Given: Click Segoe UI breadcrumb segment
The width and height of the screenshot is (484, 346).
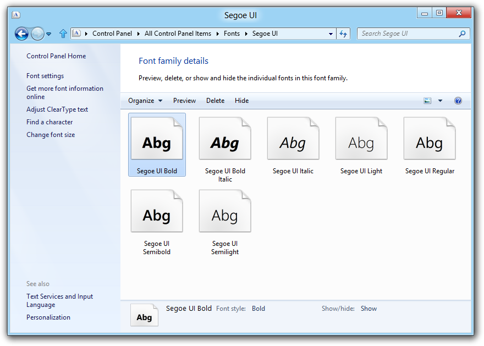Looking at the screenshot, I should (265, 34).
